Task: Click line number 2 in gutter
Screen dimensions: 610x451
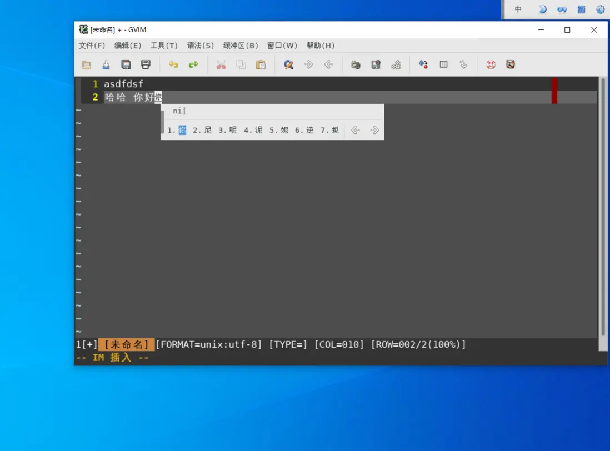Action: point(96,97)
